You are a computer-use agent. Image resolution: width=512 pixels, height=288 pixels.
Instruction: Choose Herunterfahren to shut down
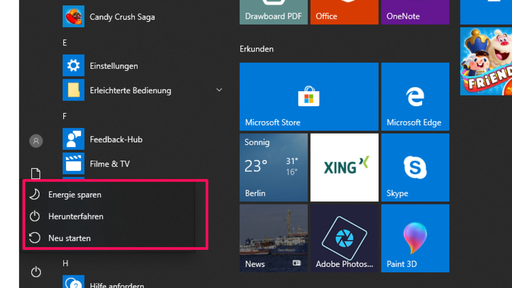(76, 216)
